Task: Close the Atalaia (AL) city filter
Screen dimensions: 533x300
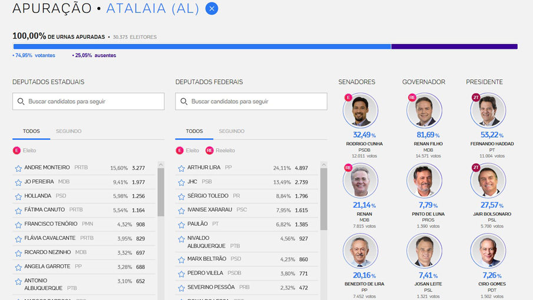Action: [x=212, y=9]
